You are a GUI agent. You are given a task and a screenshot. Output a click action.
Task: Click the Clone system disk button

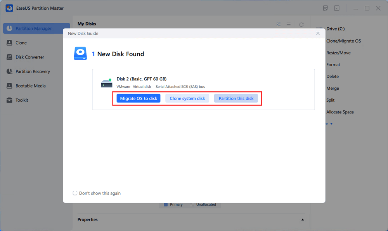[187, 98]
